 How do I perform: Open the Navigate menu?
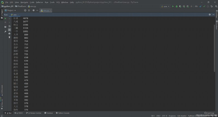coord(24,2)
